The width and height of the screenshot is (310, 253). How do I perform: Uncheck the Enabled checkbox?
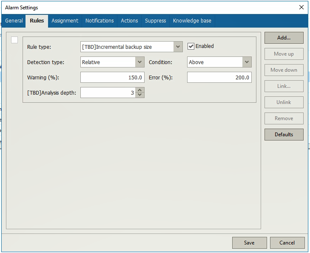pos(191,46)
